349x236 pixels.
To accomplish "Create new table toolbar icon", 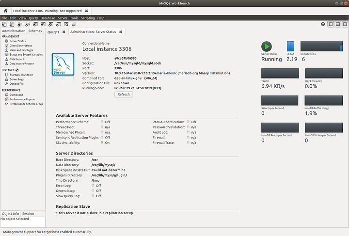I will [35, 24].
